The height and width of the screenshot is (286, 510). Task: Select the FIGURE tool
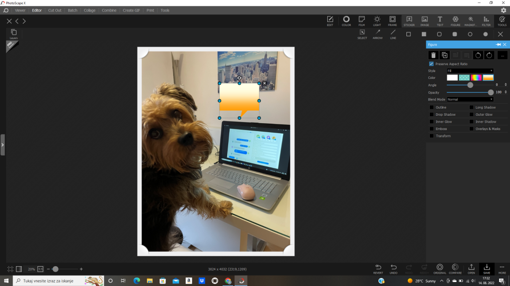click(455, 21)
